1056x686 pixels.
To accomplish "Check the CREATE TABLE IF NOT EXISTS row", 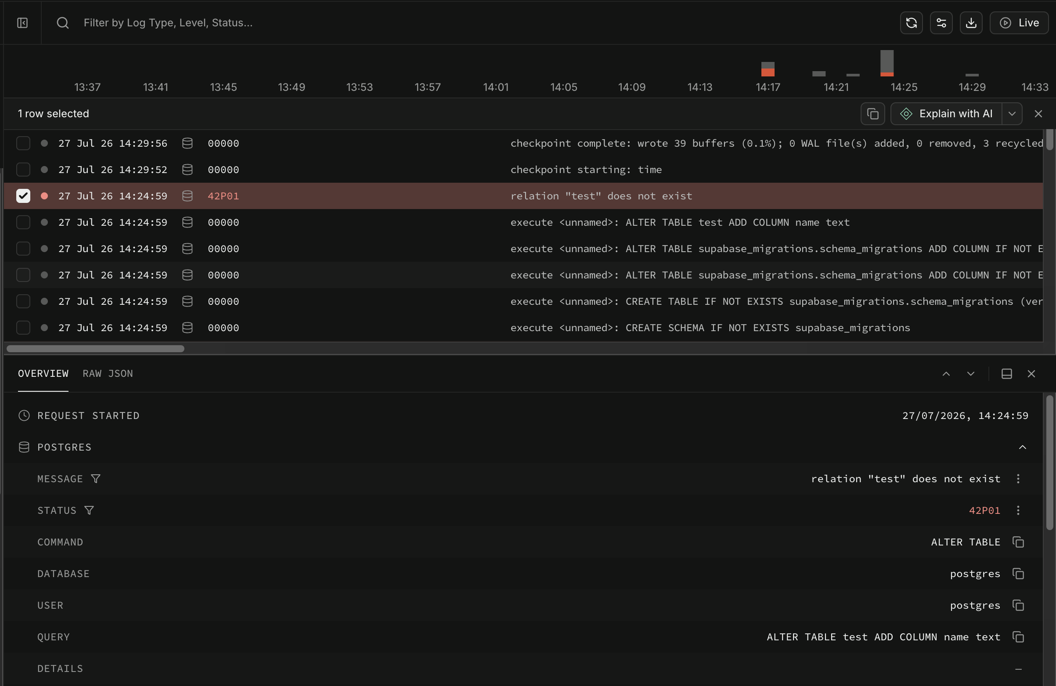I will pyautogui.click(x=23, y=301).
